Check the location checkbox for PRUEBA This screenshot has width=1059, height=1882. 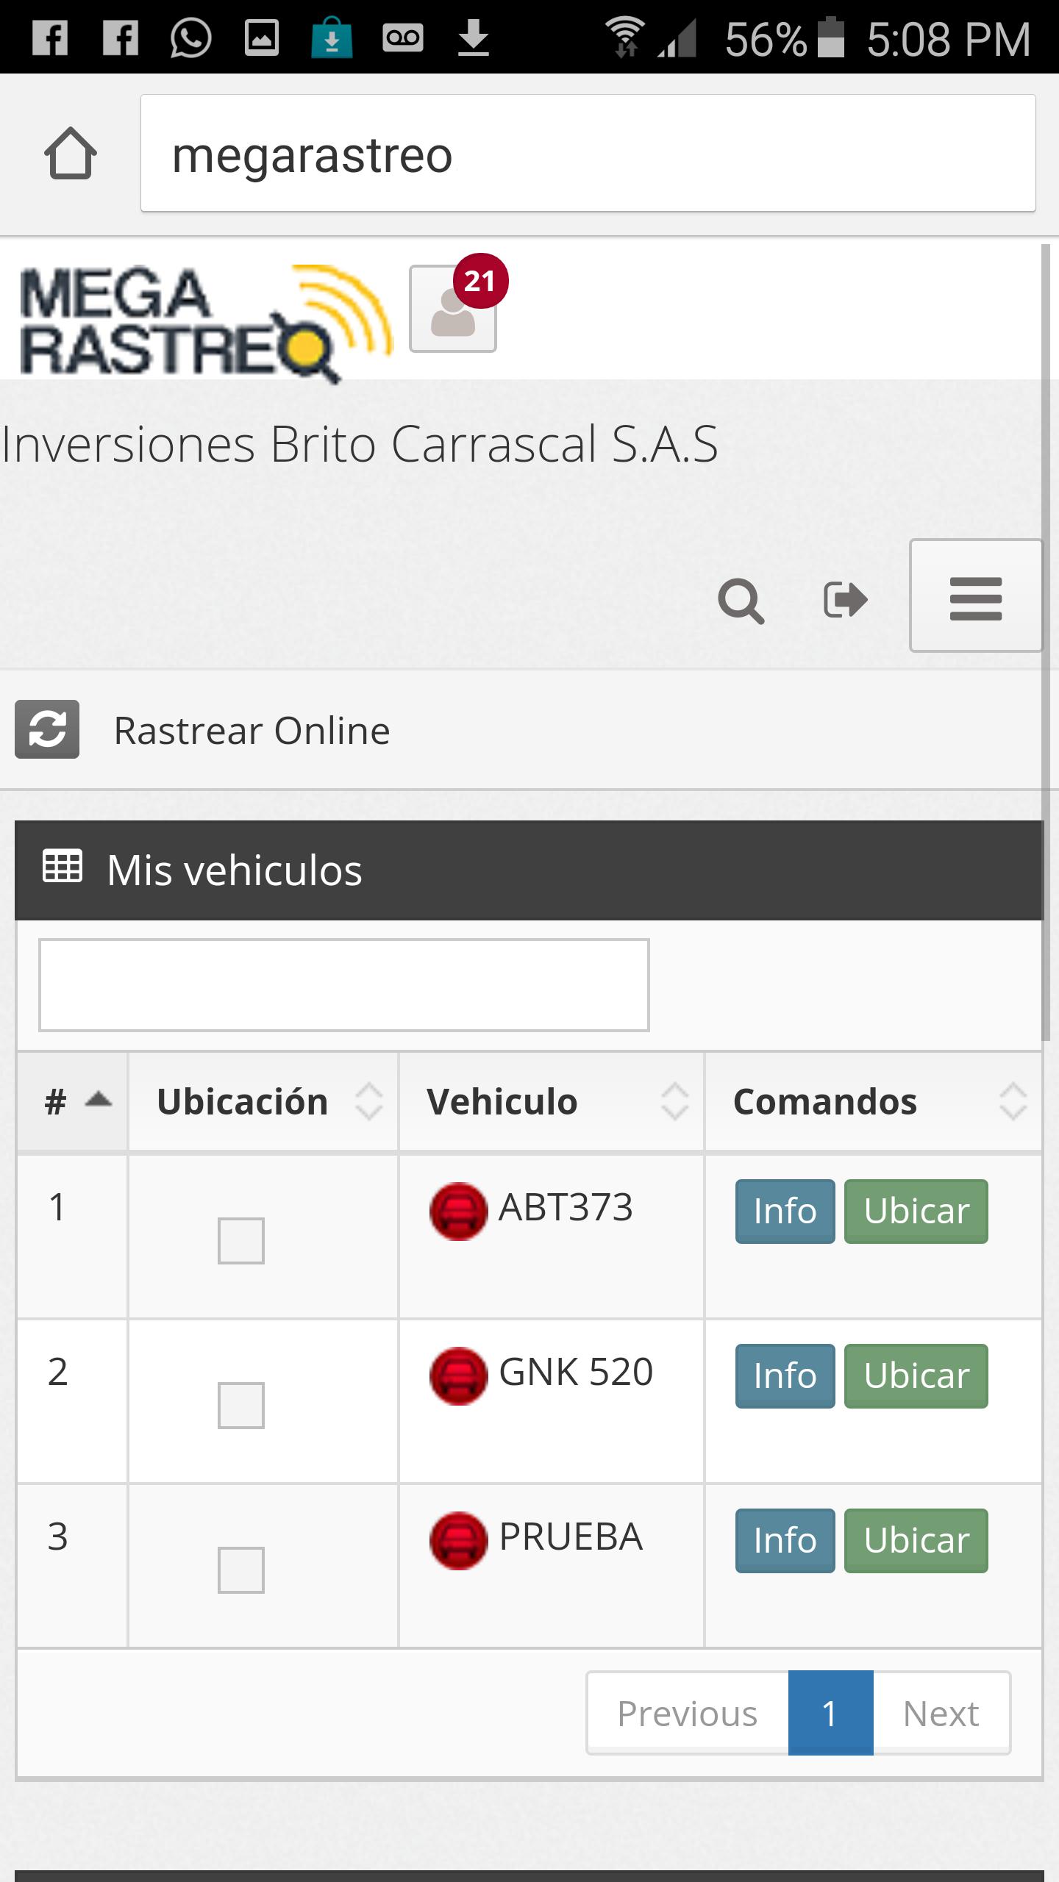(x=240, y=1570)
